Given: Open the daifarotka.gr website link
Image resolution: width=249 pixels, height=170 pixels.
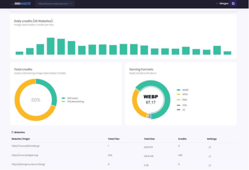Looking at the screenshot, I should point(25,146).
